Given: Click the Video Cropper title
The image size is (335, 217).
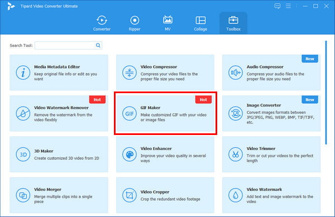Looking at the screenshot, I should (155, 192).
